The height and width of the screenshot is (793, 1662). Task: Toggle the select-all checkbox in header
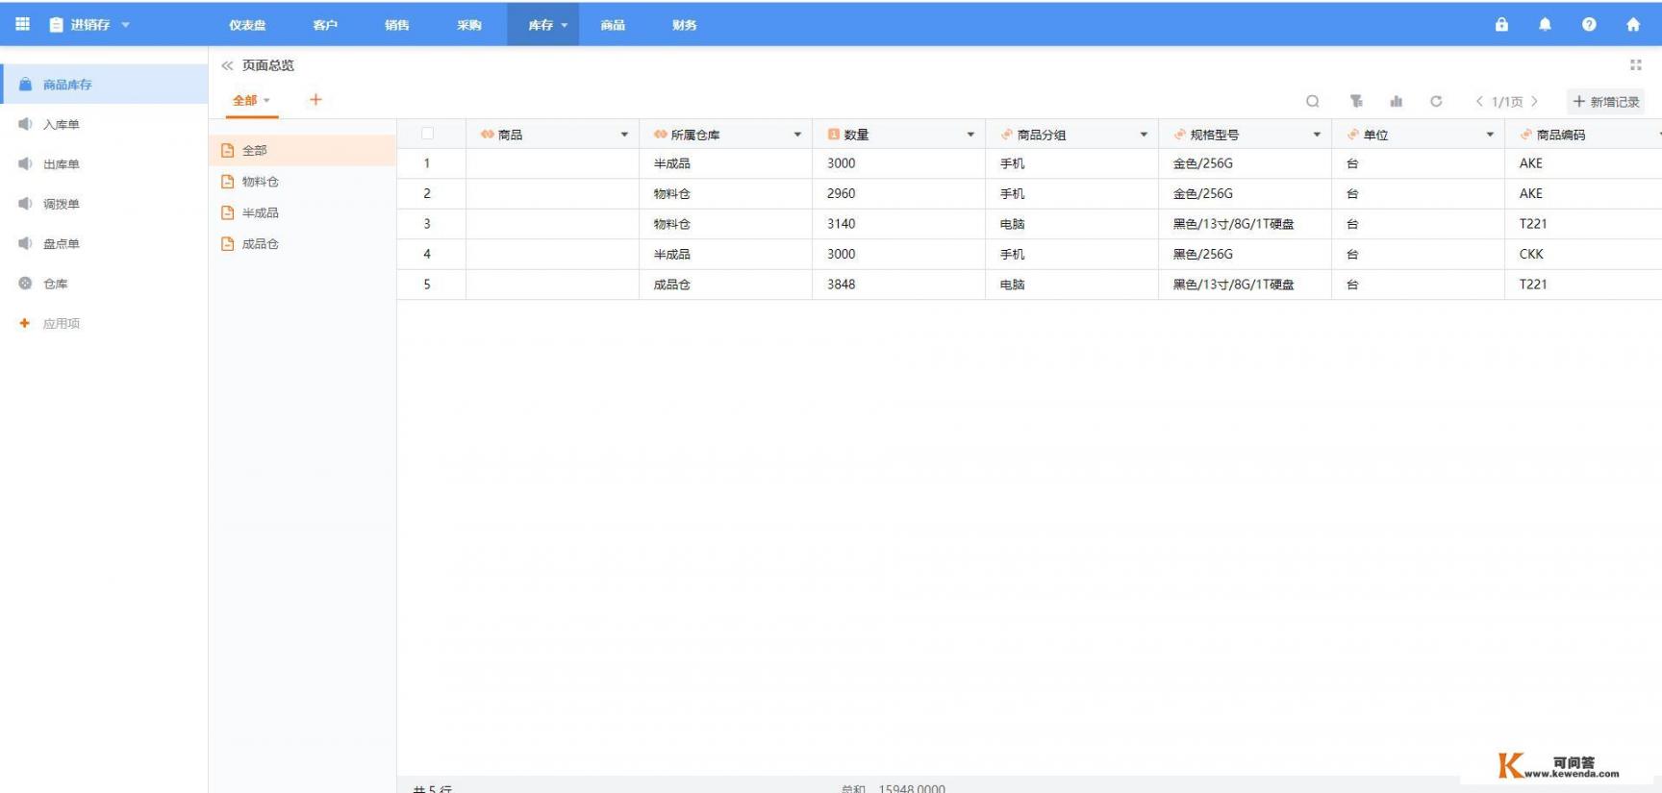point(427,134)
